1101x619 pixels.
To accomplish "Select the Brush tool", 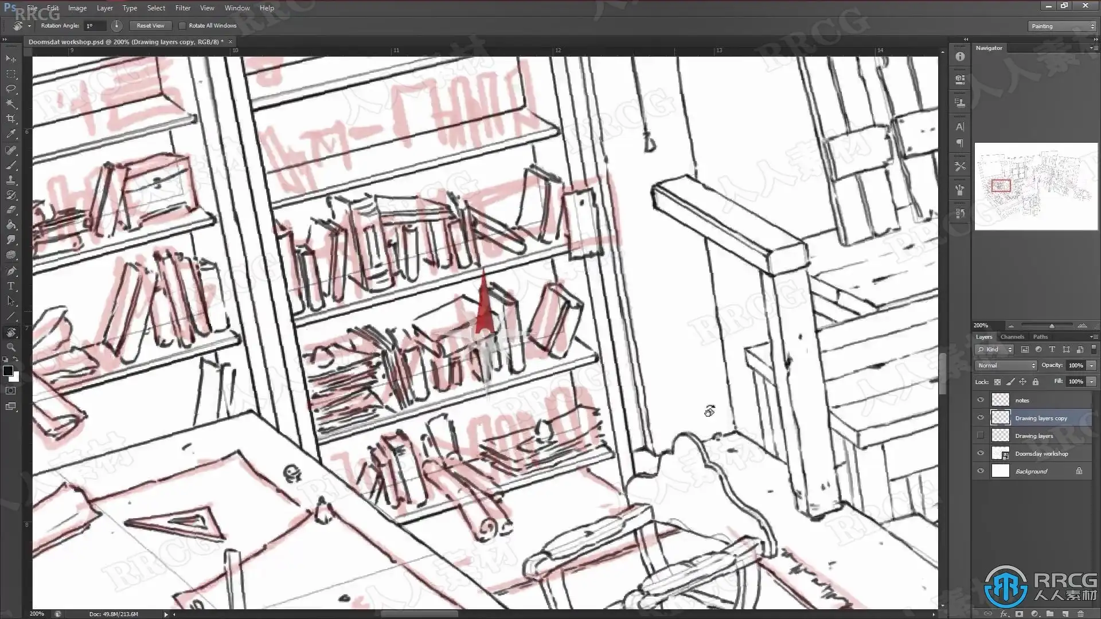I will [11, 165].
